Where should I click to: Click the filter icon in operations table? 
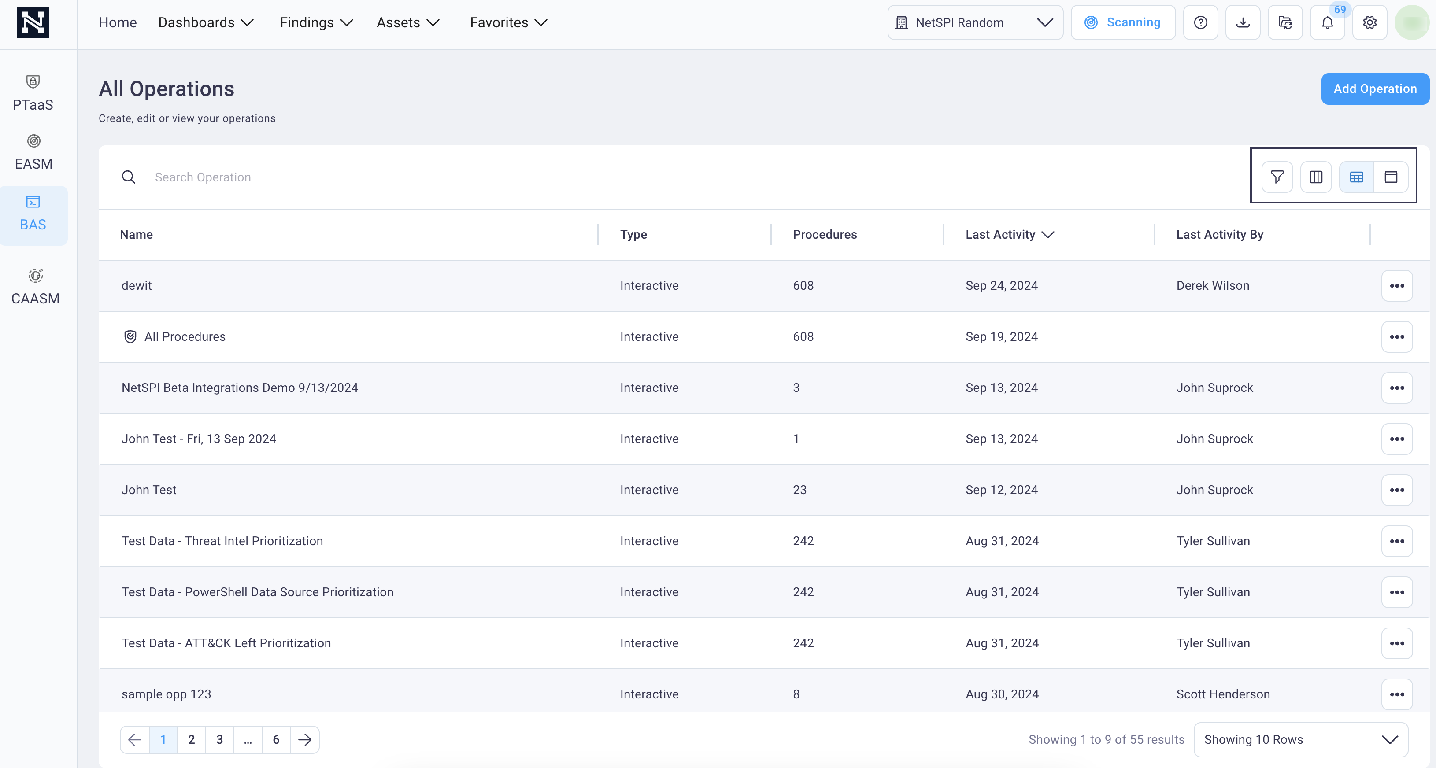1277,177
